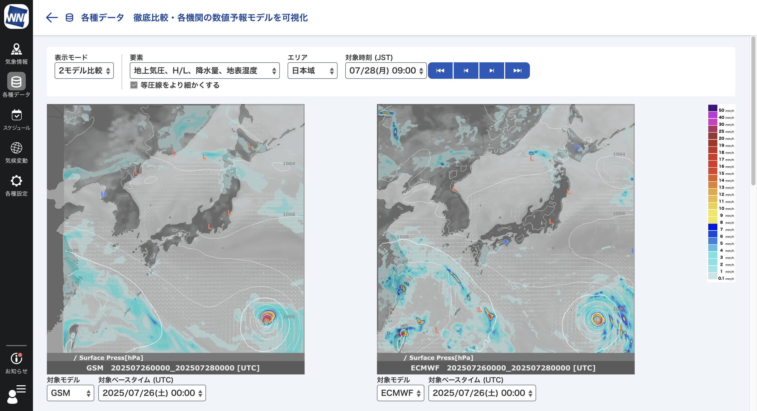The width and height of the screenshot is (757, 411).
Task: Click the page vertical scrollbar
Action: (753, 111)
